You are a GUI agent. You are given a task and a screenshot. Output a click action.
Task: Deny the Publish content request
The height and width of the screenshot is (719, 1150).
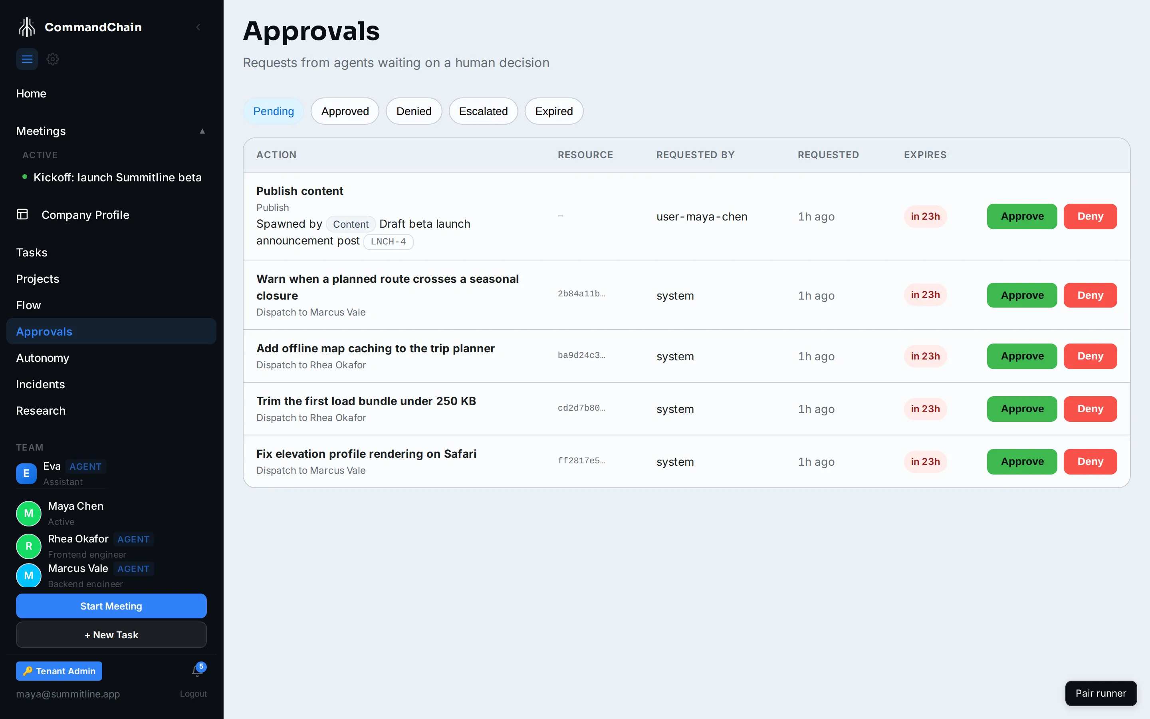point(1090,216)
